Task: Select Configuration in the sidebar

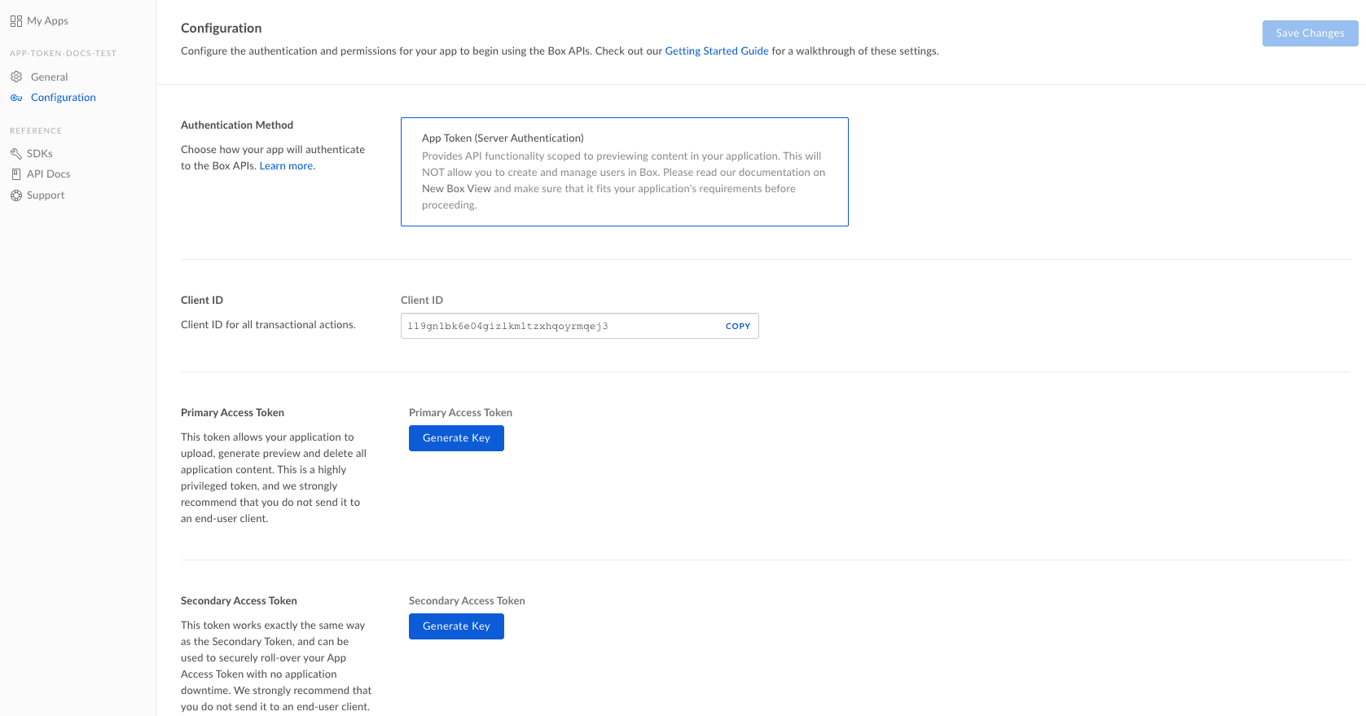Action: tap(63, 98)
